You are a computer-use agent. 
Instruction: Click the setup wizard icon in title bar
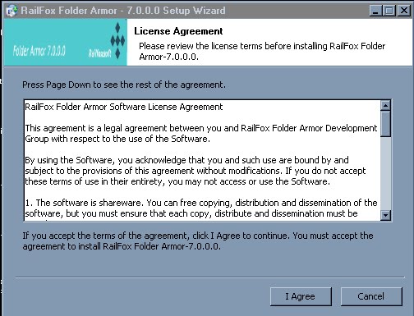pos(11,11)
